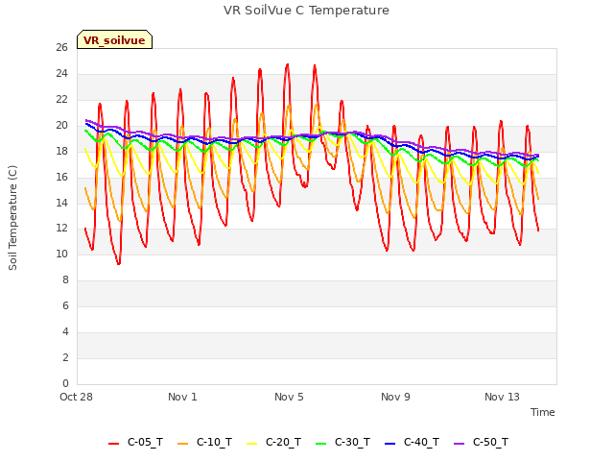Click the purple C-50_T legend swatch
Screen dimensions: 614x461
tap(459, 444)
